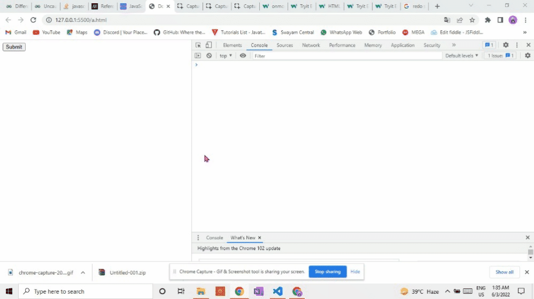This screenshot has width=534, height=299.
Task: Open the Swayam Central bookmark
Action: click(x=293, y=32)
